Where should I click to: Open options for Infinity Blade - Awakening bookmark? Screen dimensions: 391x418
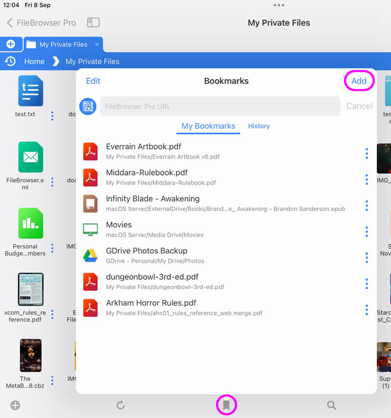point(367,206)
